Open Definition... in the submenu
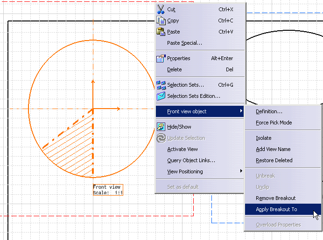The height and width of the screenshot is (240, 323). [283, 111]
